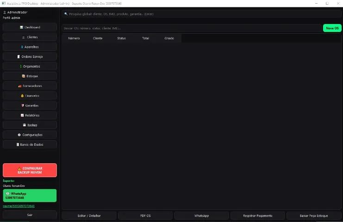This screenshot has height=222, width=343.
Task: Go to Financeiro
Action: (x=30, y=96)
